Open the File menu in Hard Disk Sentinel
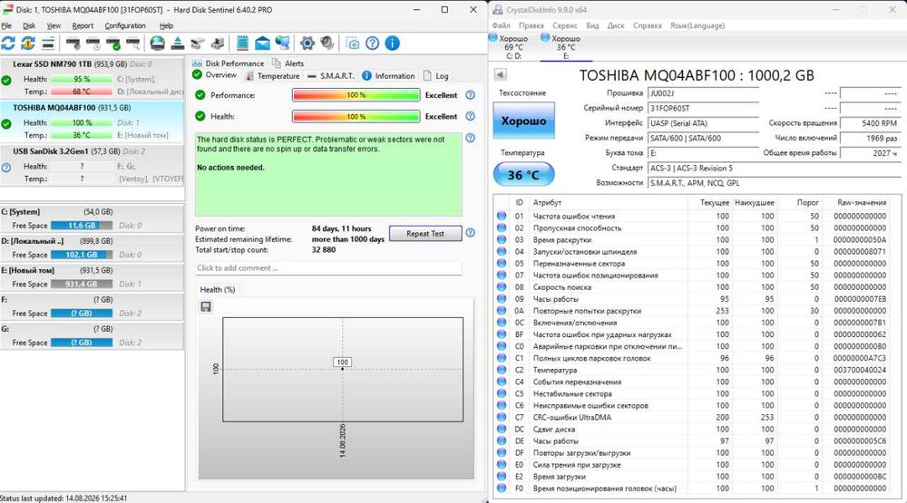 click(x=6, y=26)
